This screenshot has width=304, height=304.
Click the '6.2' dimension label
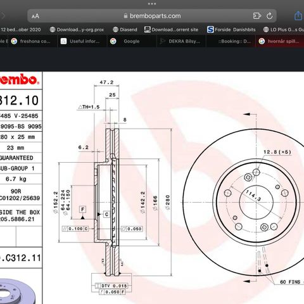[x=84, y=148]
